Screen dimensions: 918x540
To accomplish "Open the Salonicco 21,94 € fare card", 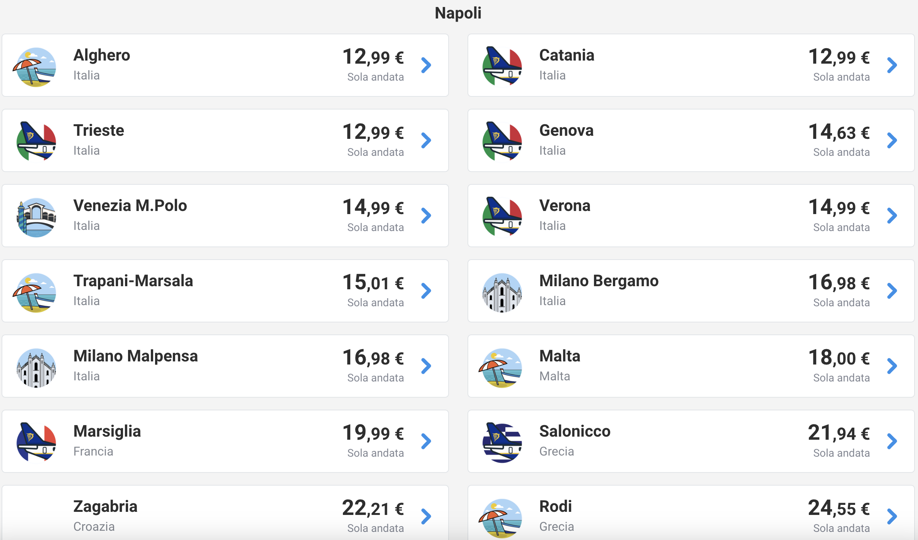I will [691, 441].
